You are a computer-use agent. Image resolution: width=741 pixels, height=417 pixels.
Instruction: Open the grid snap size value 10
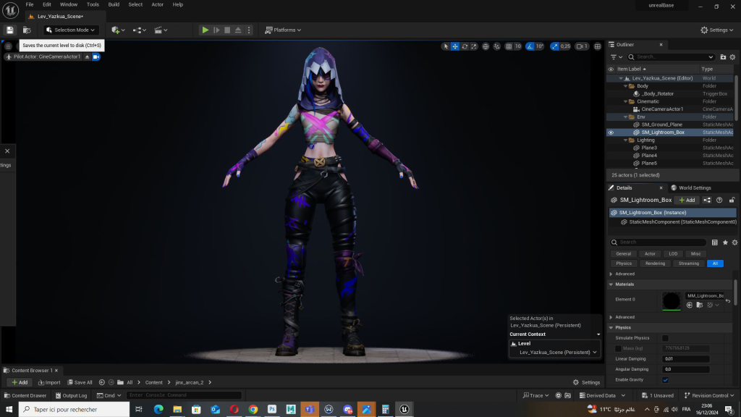click(517, 46)
